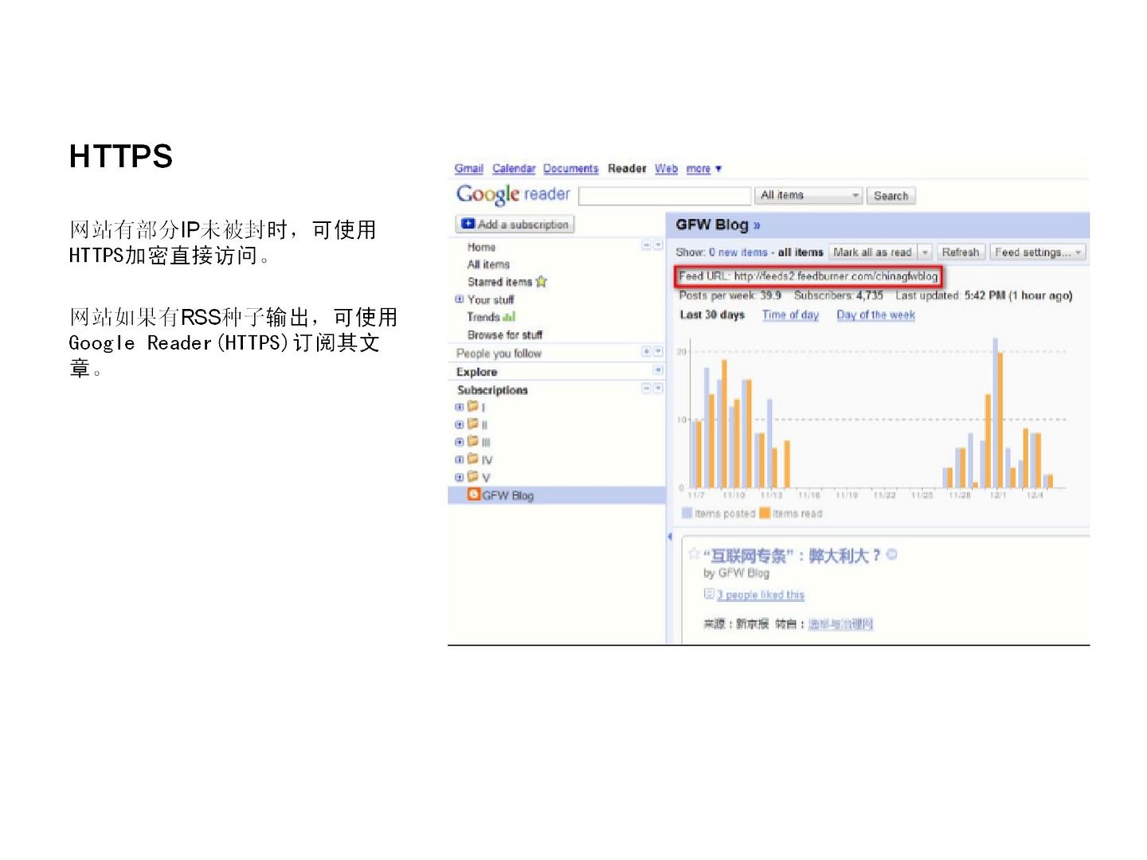Click the Google Reader logo

pyautogui.click(x=513, y=194)
